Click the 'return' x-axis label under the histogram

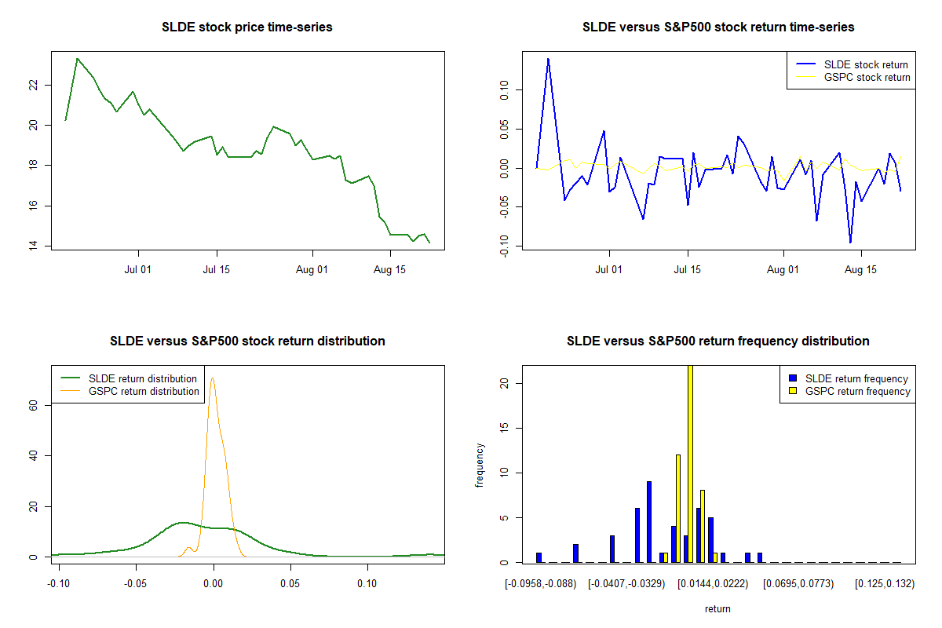tap(717, 608)
